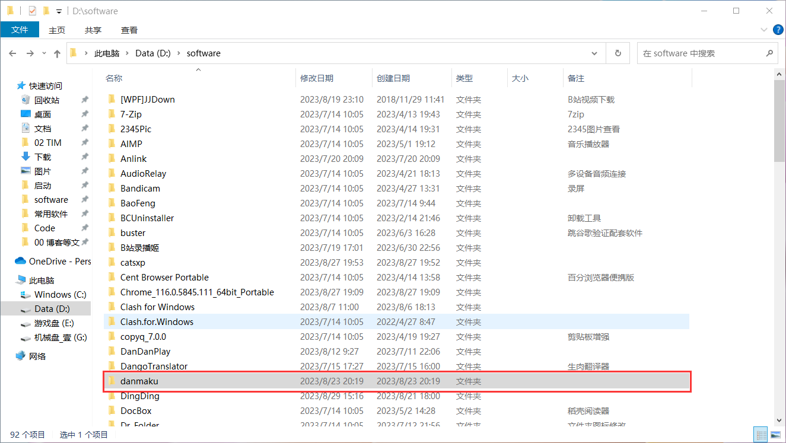This screenshot has width=786, height=443.
Task: Switch to the 共享 ribbon tab
Action: pos(93,30)
